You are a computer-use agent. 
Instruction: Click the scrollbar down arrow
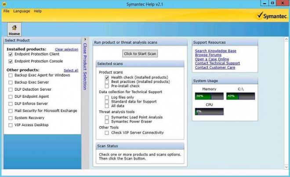click(x=286, y=167)
